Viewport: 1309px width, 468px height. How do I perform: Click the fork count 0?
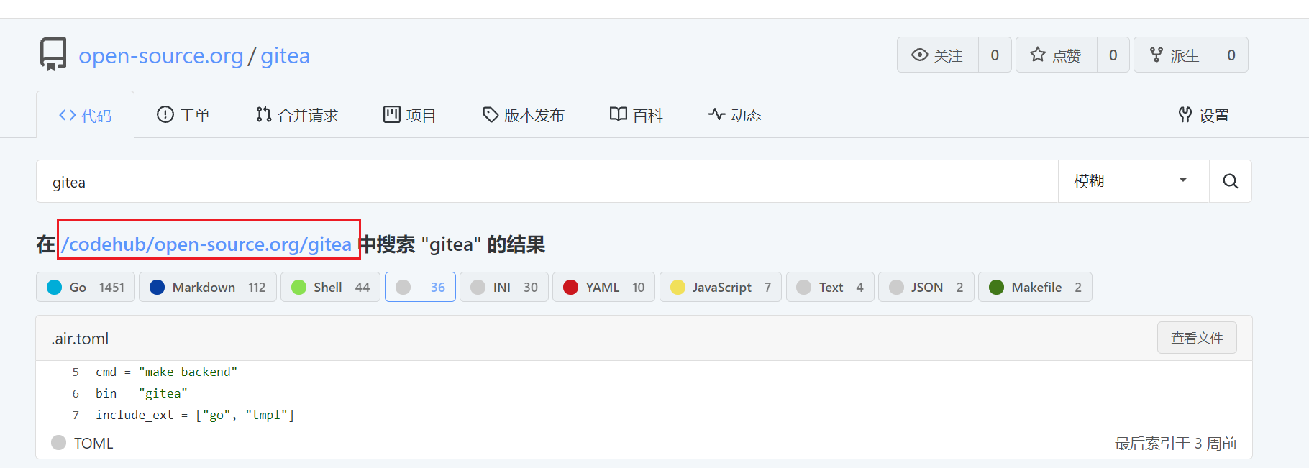coord(1231,55)
